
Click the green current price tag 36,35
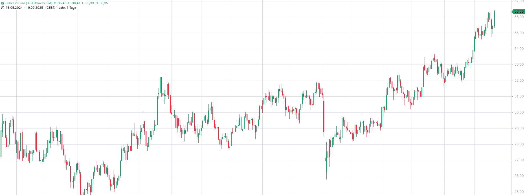coord(519,12)
